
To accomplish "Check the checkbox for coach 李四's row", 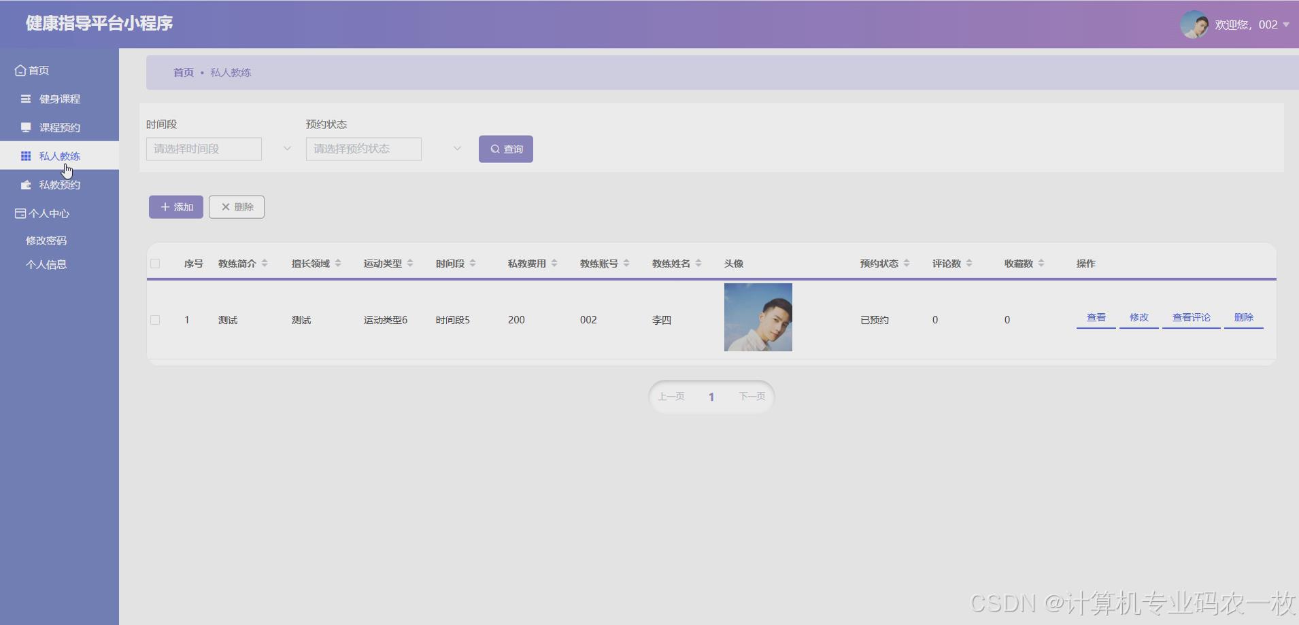I will click(155, 319).
